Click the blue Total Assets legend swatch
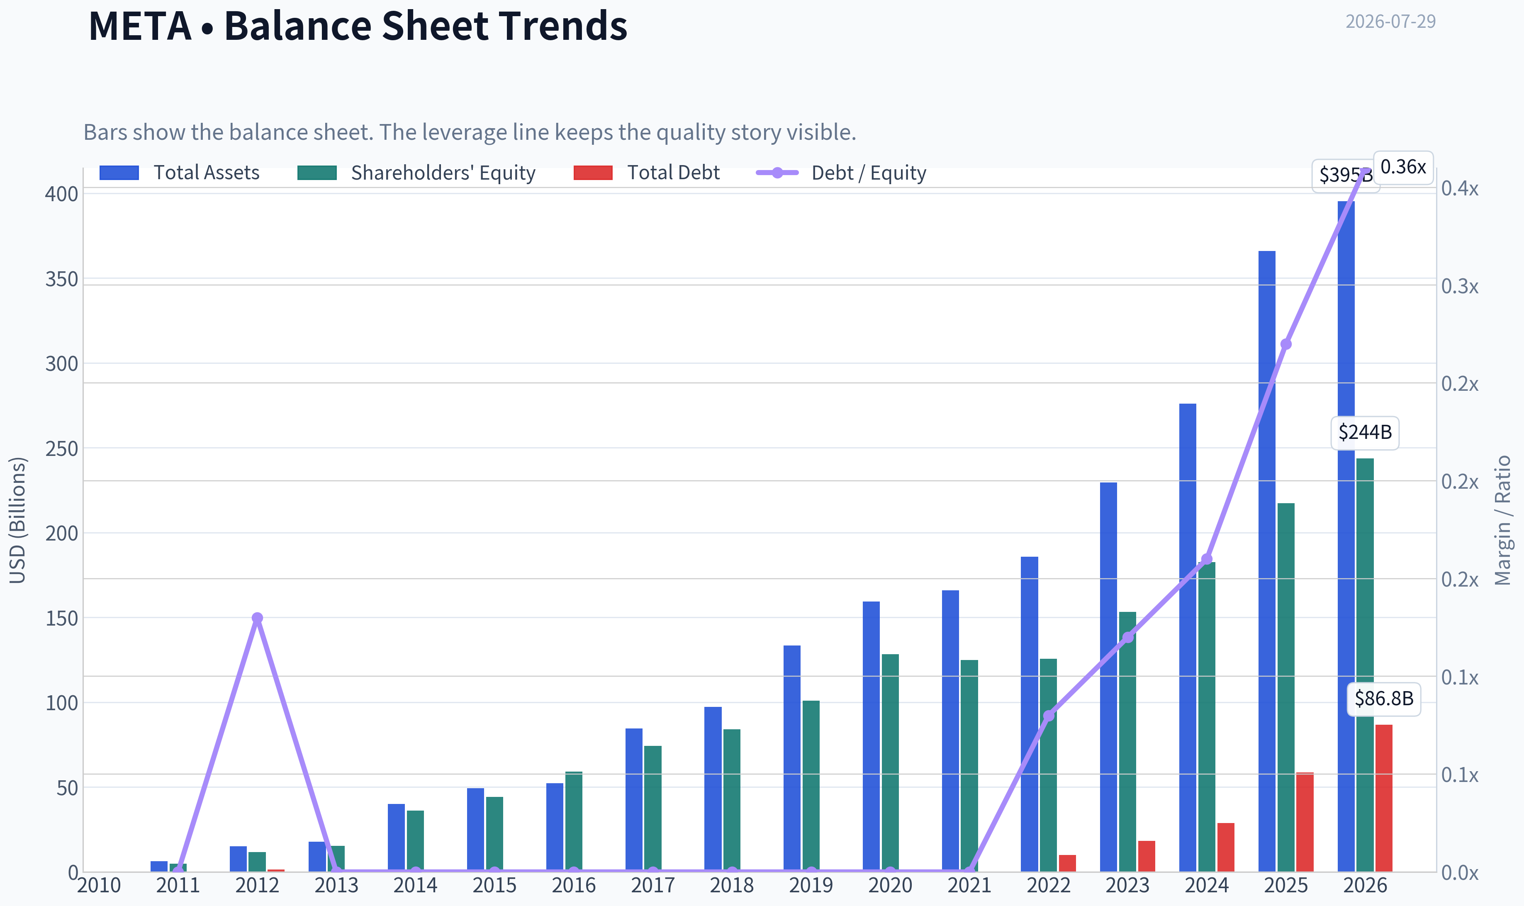The height and width of the screenshot is (906, 1524). coord(119,173)
